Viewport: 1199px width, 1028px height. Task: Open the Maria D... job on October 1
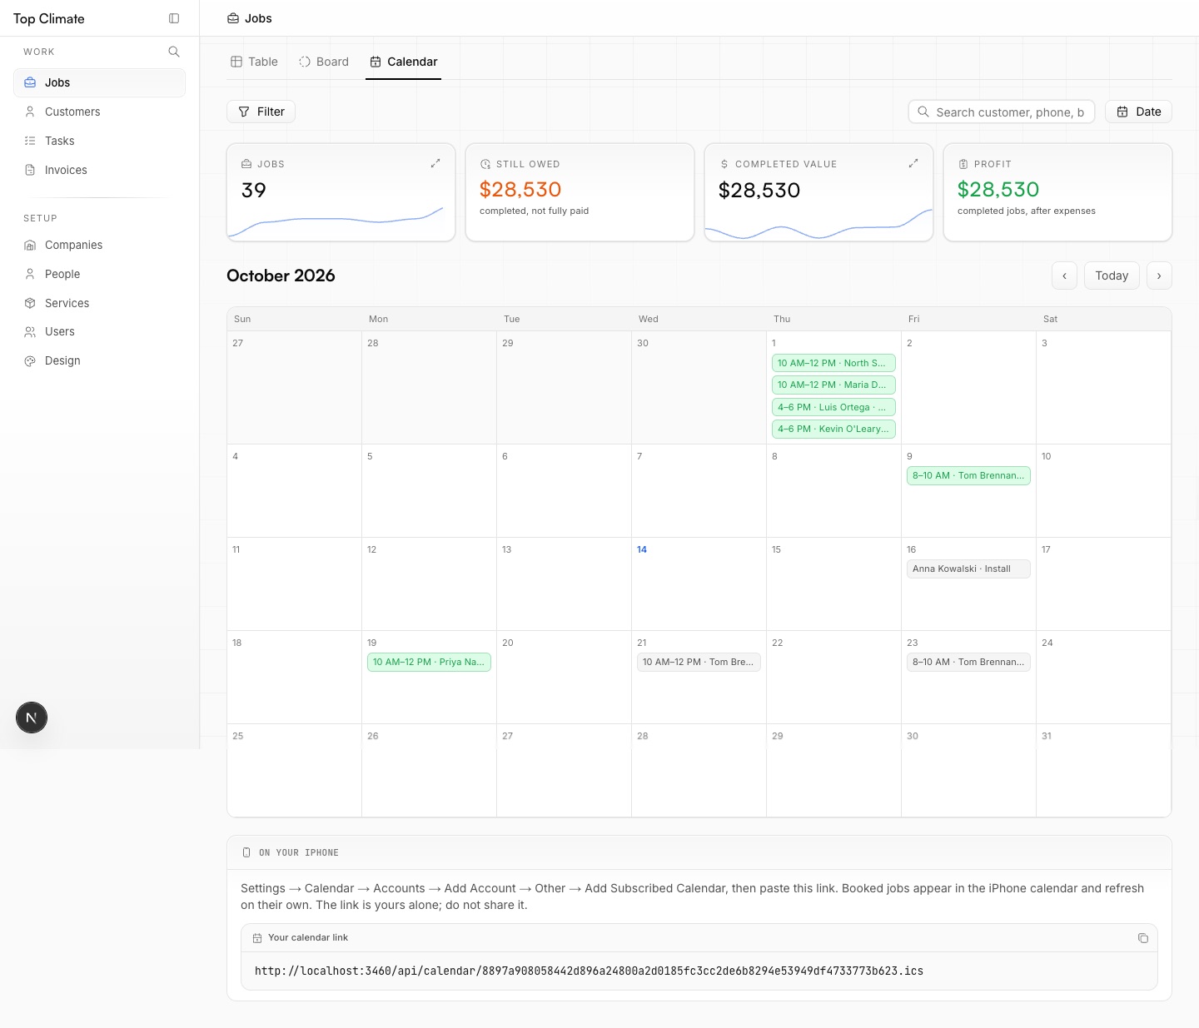point(833,385)
